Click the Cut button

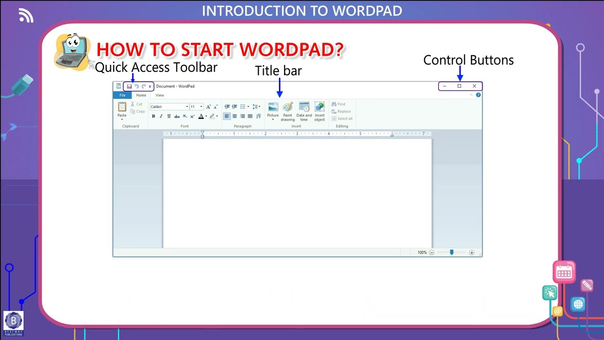coord(136,104)
